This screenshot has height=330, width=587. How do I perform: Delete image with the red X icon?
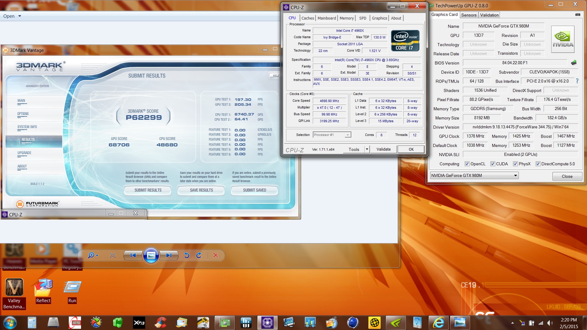pyautogui.click(x=216, y=255)
